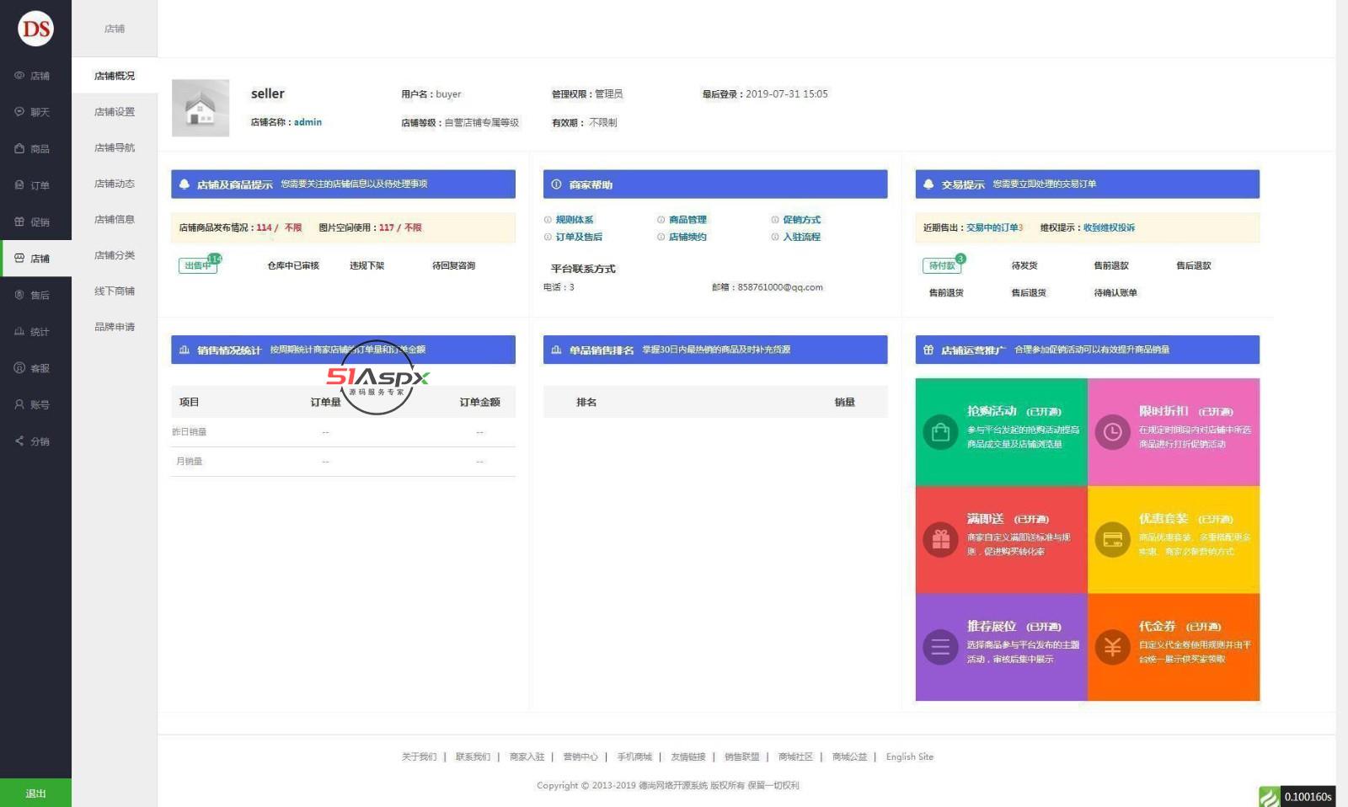This screenshot has height=807, width=1348.
Task: Open the English Site footer link
Action: coord(909,756)
